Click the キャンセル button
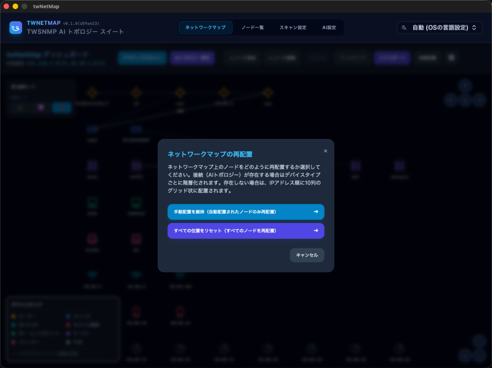This screenshot has width=492, height=368. tap(307, 255)
